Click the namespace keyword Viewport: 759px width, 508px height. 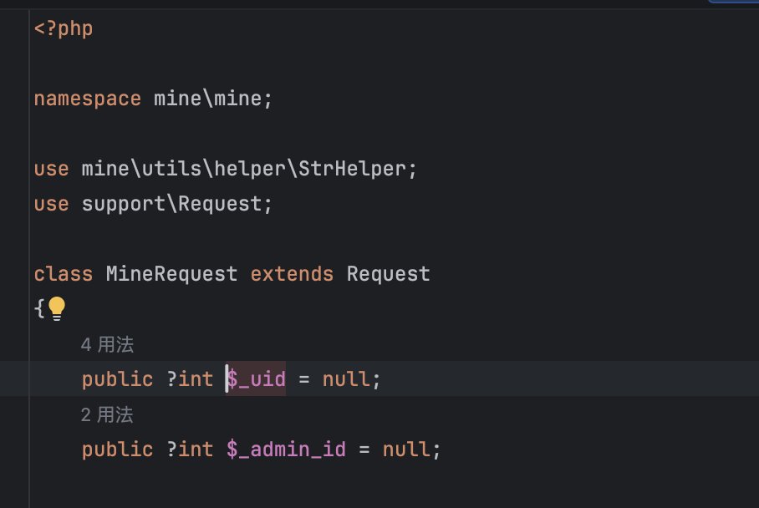(x=88, y=99)
